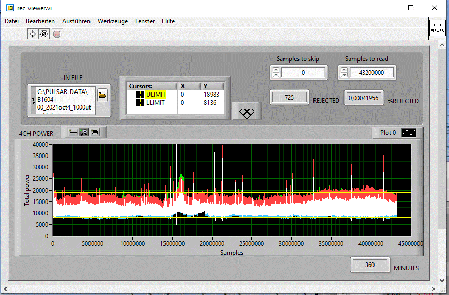This screenshot has height=295, width=449.
Task: Minimize the rec_viewer.vi window
Action: pos(387,8)
